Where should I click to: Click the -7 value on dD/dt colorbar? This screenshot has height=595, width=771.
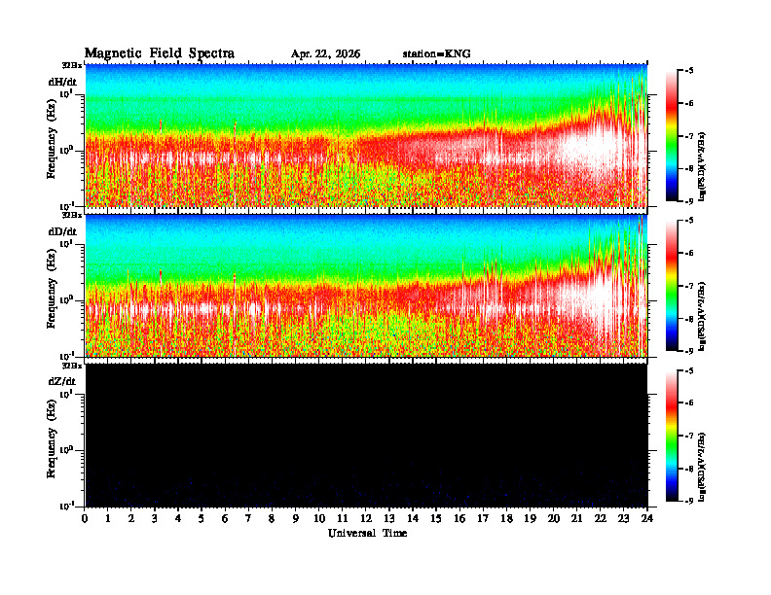click(689, 285)
